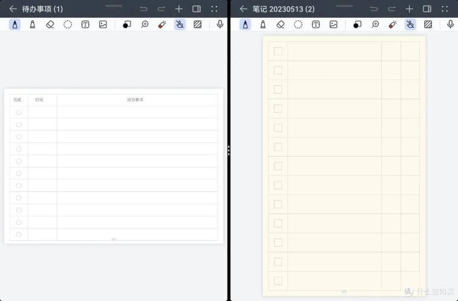Click the 待办事项 column header in table
The height and width of the screenshot is (301, 458).
click(135, 100)
